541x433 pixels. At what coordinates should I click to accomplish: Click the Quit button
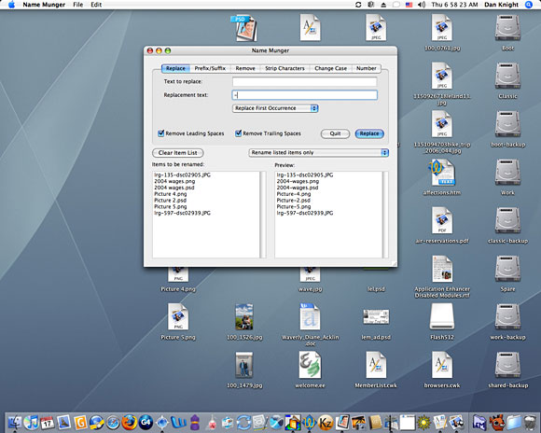click(335, 133)
